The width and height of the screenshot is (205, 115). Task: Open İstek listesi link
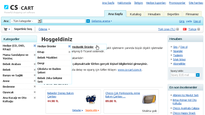coord(179,59)
